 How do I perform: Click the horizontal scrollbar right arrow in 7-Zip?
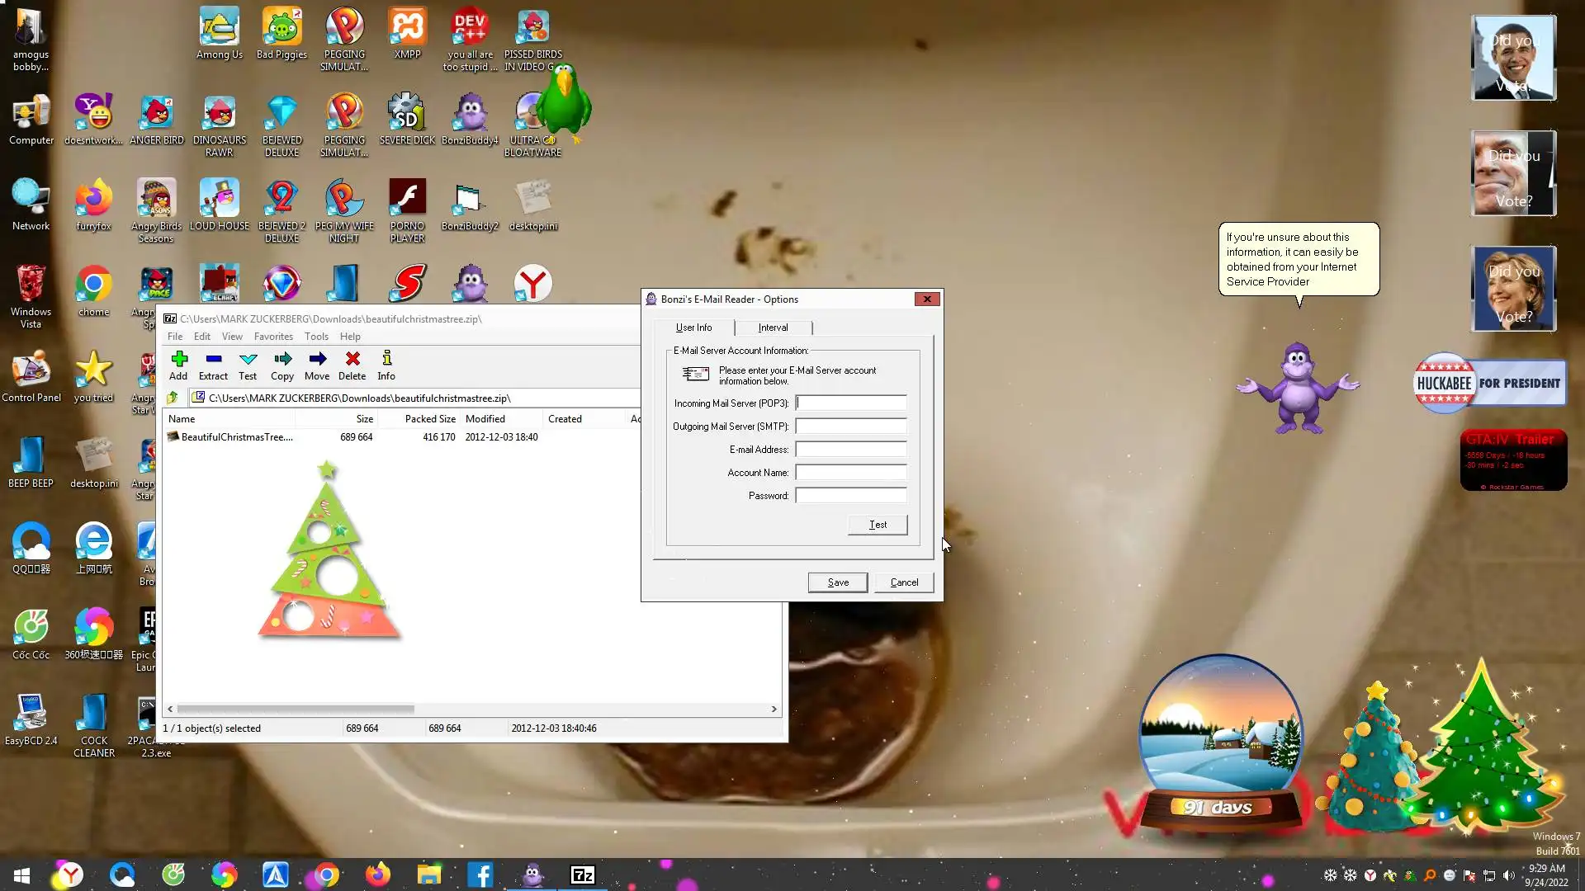(x=774, y=709)
